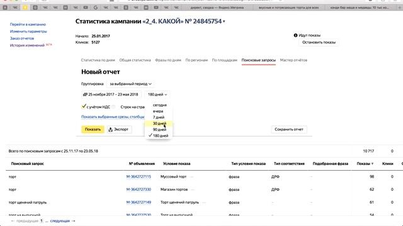Click impressions value 62
Screen dimensions: 403x226
372,190
